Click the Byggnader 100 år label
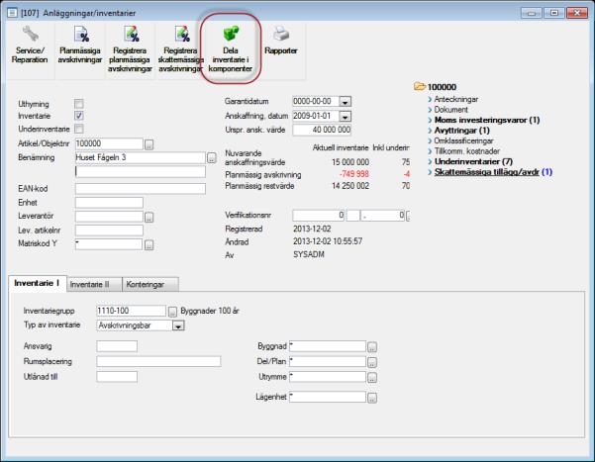 coord(210,311)
